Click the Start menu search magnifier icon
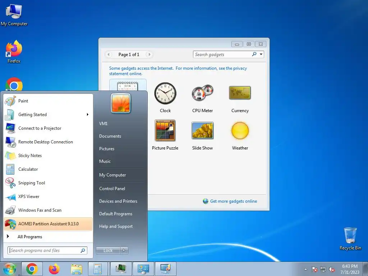 pos(83,250)
